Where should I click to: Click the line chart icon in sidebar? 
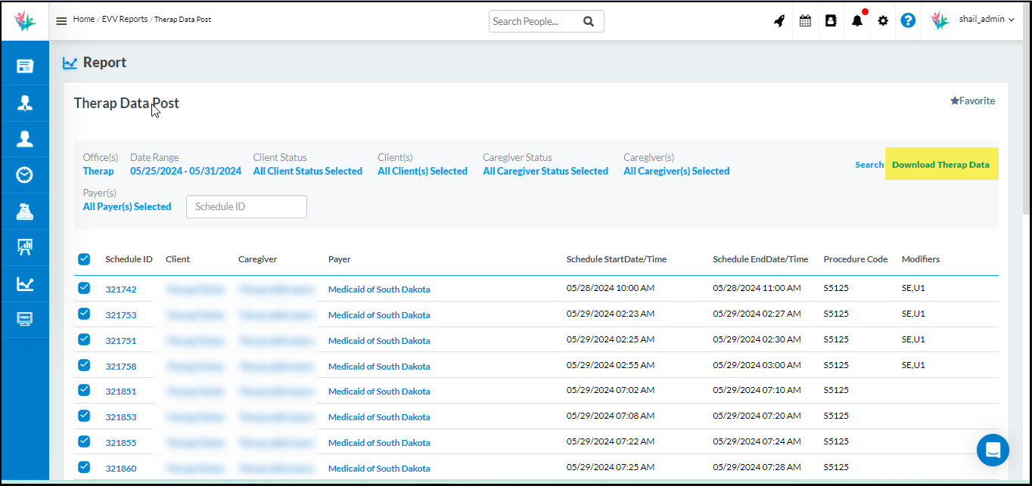click(25, 283)
